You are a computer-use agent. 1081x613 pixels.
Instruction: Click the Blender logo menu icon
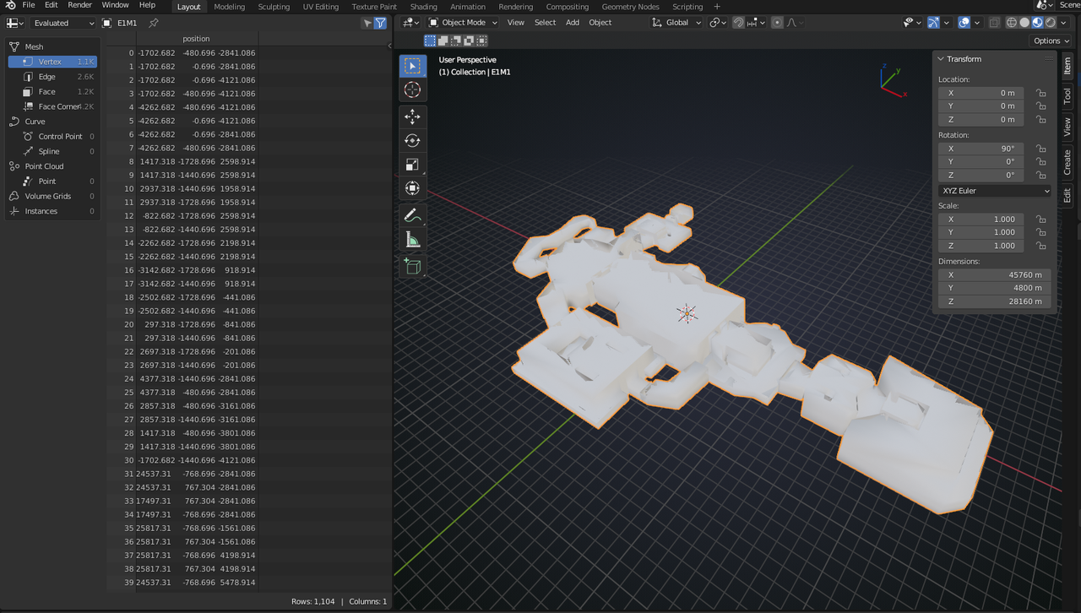pos(10,6)
